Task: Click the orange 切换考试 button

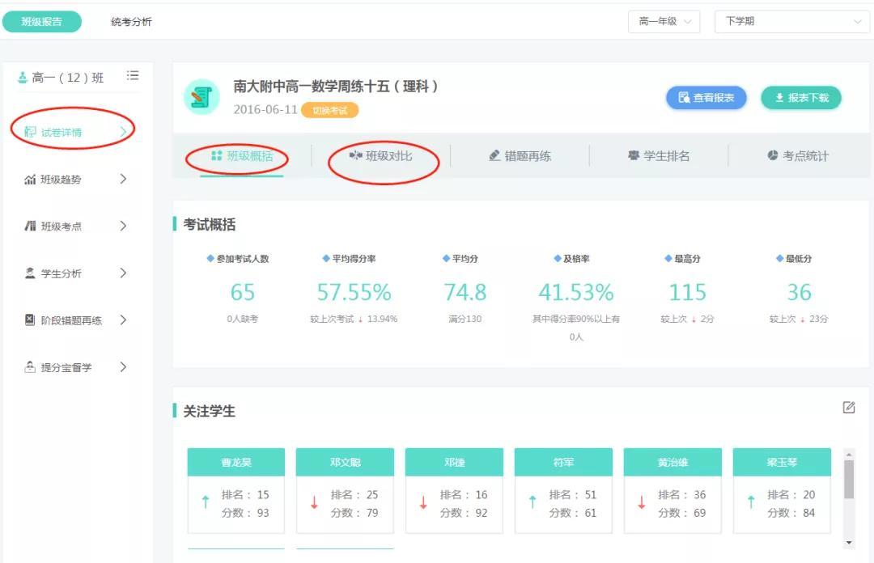Action: pyautogui.click(x=329, y=111)
